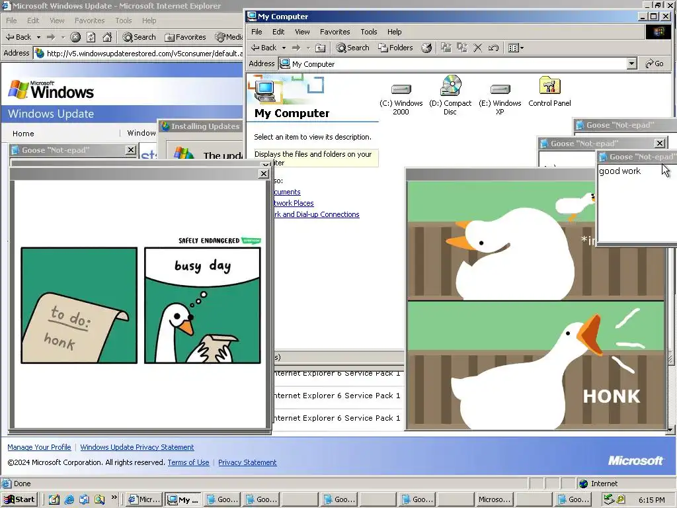Click the 'to do: honk' comic panel
The width and height of the screenshot is (677, 508).
coord(79,306)
